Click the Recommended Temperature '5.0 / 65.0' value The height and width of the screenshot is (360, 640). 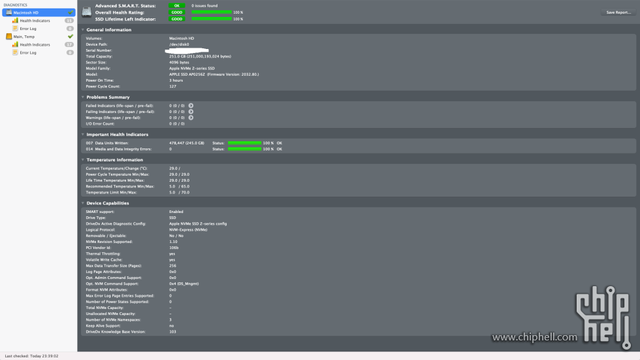179,186
